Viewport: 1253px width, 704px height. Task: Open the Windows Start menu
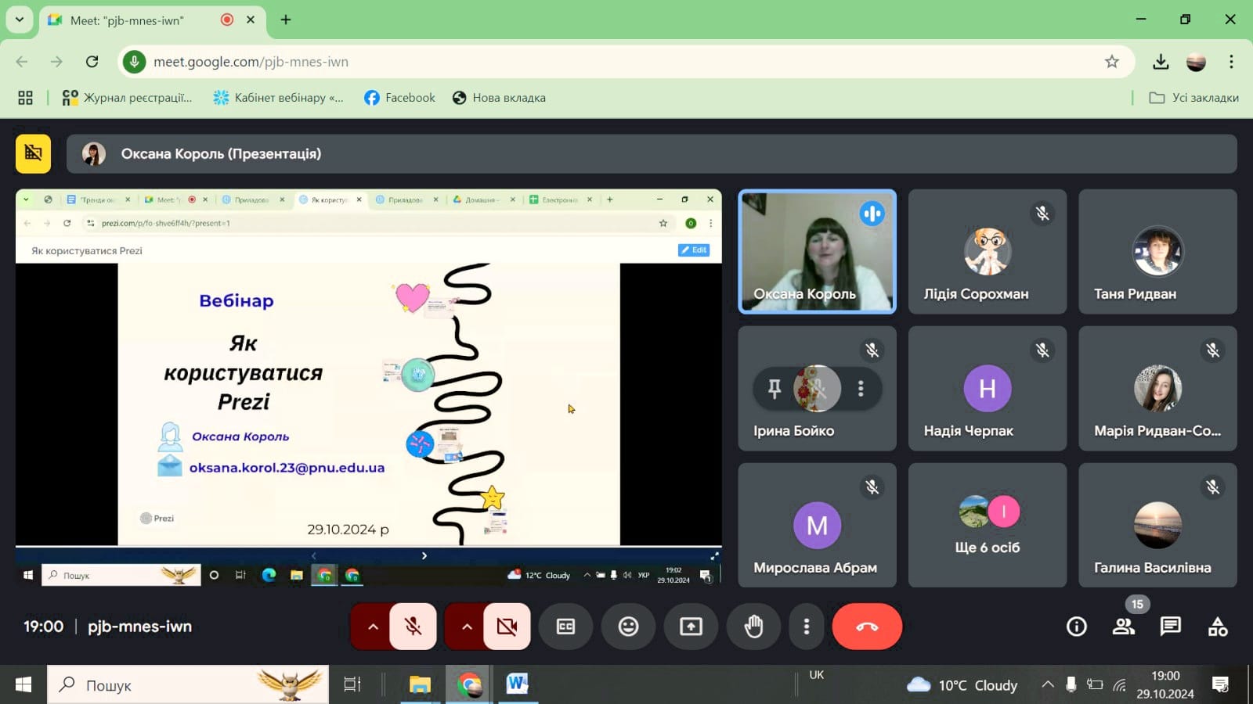click(x=23, y=685)
